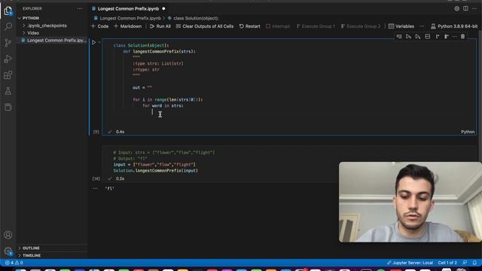Open notebook toolbar overflow ellipsis
Image resolution: width=482 pixels, height=271 pixels.
click(422, 26)
